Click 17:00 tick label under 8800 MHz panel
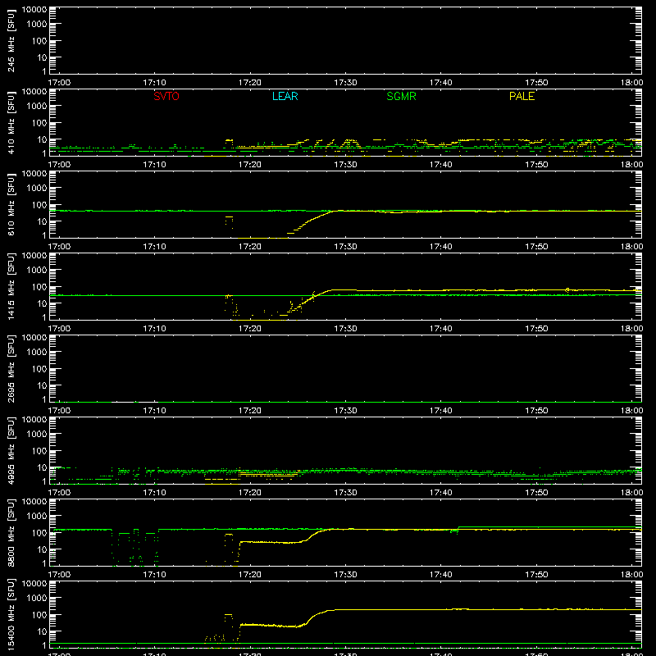Image resolution: width=656 pixels, height=656 pixels. (59, 575)
